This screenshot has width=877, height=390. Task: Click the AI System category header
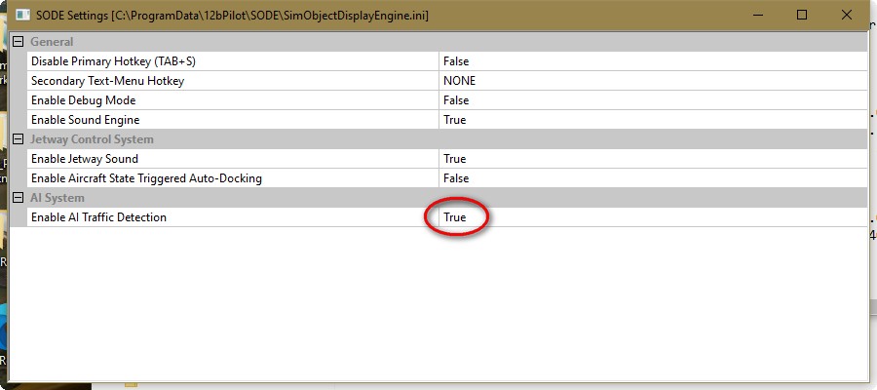click(x=57, y=198)
